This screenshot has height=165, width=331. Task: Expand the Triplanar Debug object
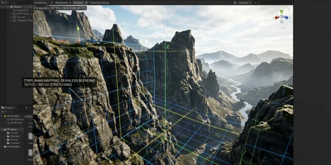point(11,21)
